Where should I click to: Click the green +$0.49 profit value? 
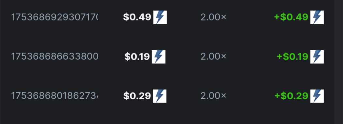291,17
